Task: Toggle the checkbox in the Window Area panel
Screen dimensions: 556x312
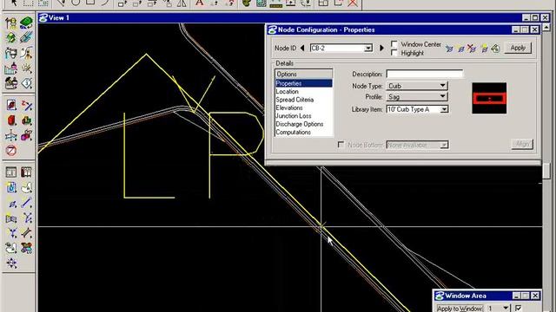Action: click(519, 309)
